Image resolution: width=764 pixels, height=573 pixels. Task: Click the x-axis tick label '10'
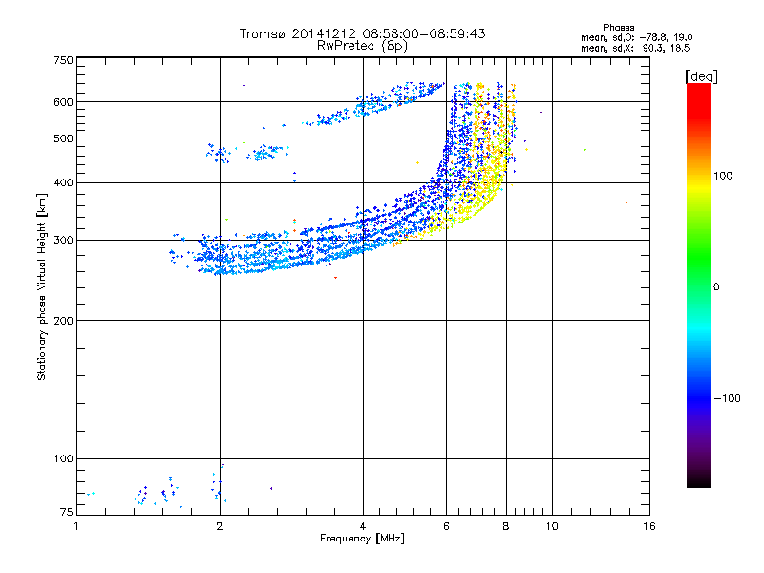(552, 526)
